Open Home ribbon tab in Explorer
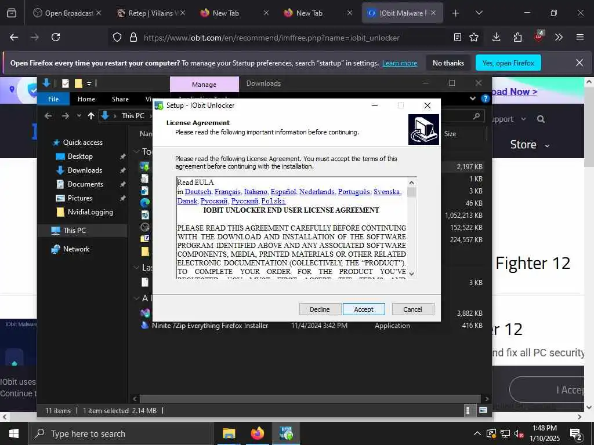Screen dimensions: 594x445 click(x=86, y=99)
